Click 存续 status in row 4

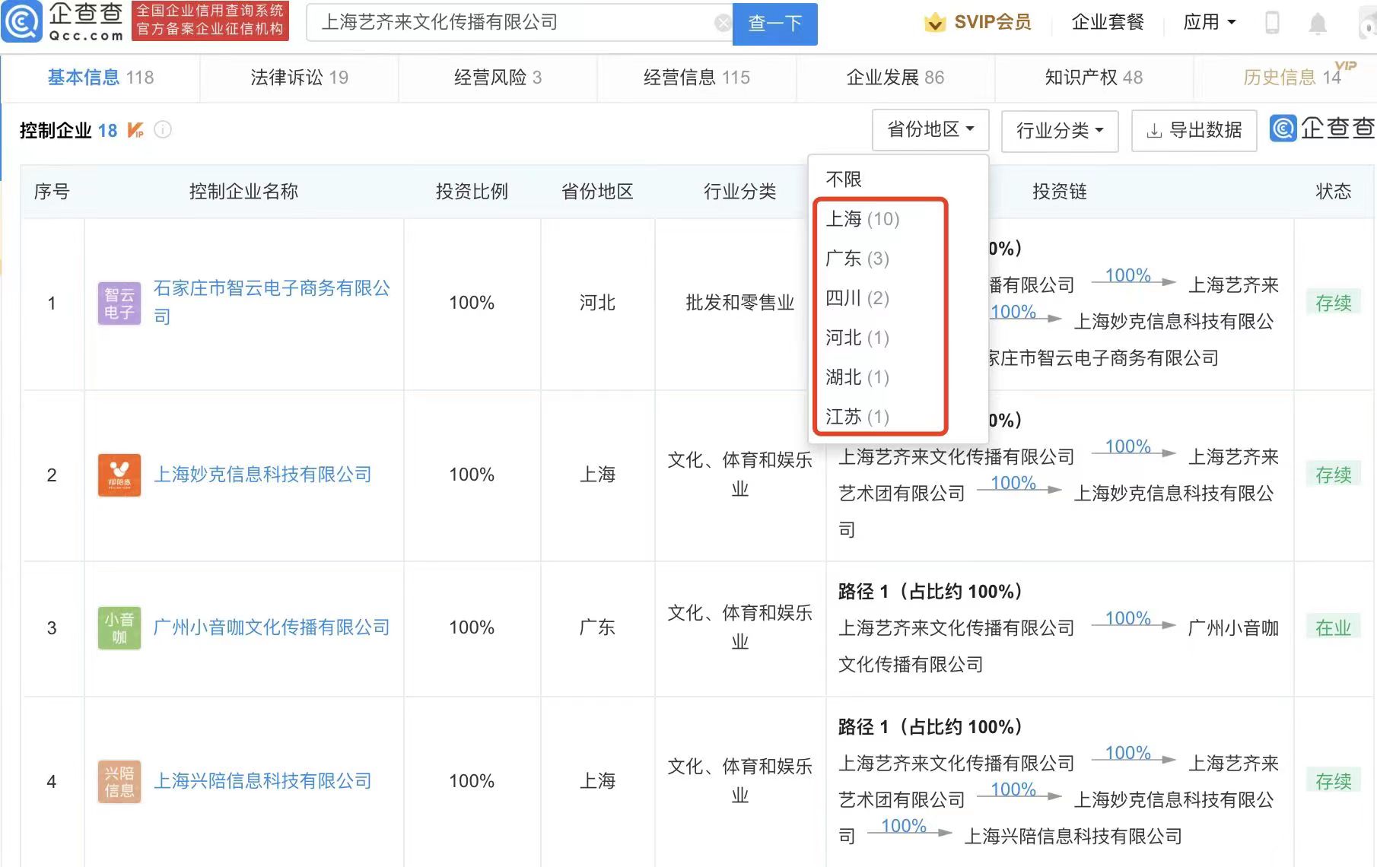[1334, 781]
